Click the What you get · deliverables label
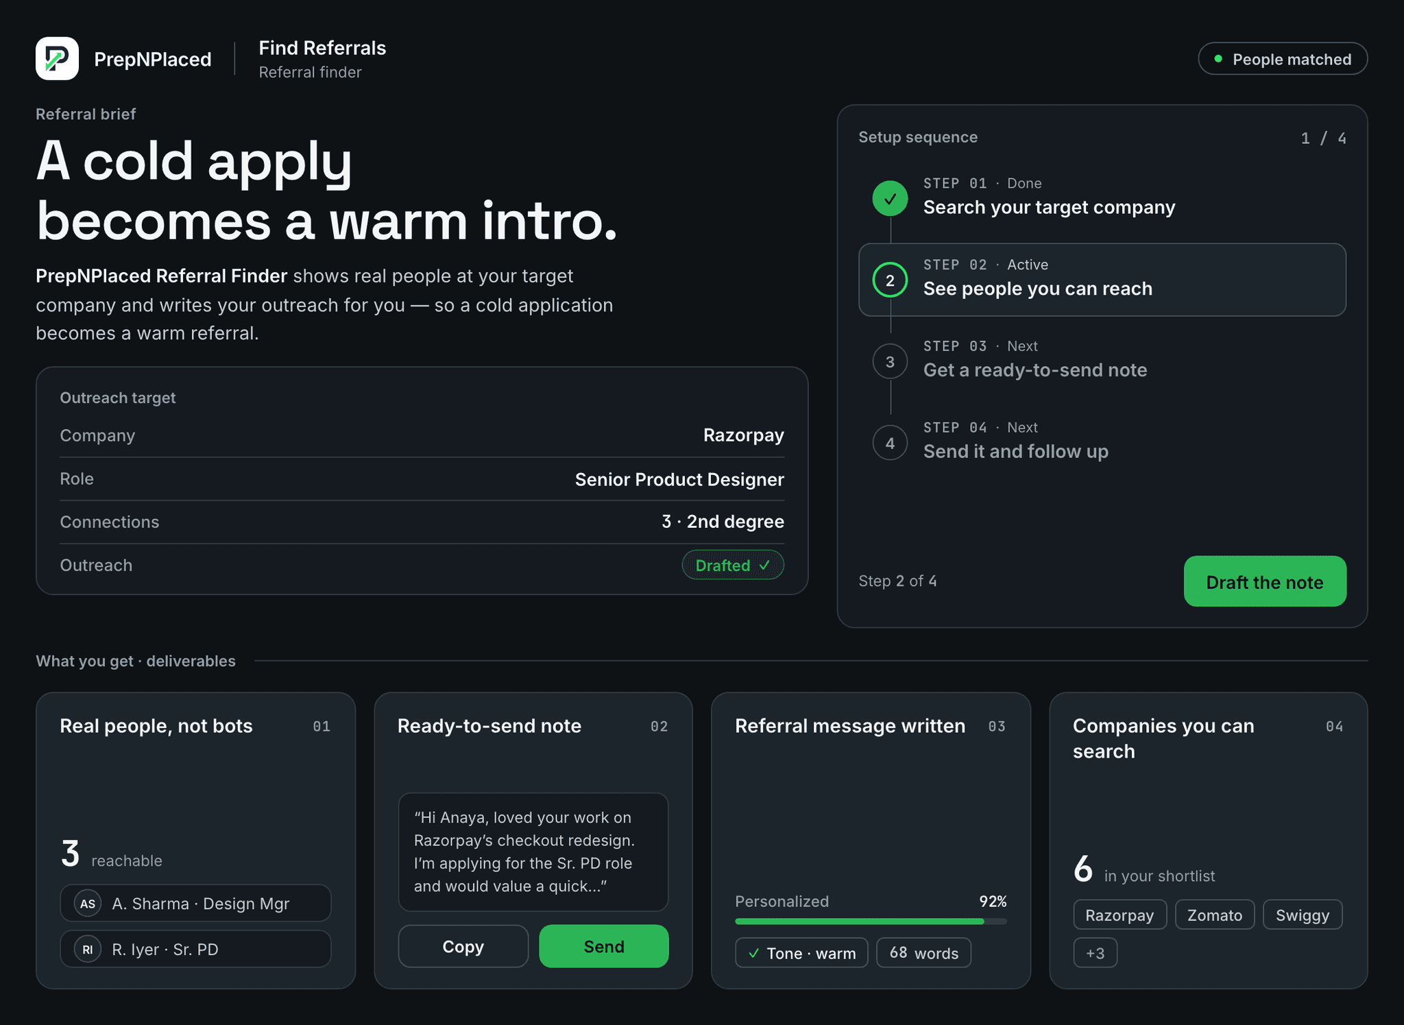The height and width of the screenshot is (1025, 1404). [136, 661]
